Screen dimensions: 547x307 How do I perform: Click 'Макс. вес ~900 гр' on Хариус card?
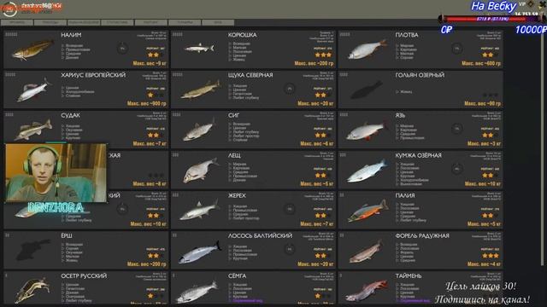coord(147,104)
